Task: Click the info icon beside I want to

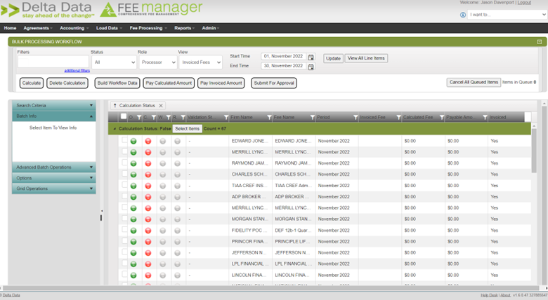Action: [x=463, y=15]
